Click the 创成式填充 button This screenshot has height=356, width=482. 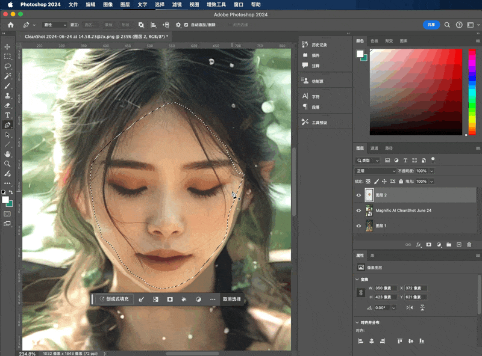coord(114,299)
